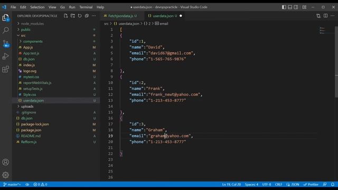Open README.md in the file tree

31,136
